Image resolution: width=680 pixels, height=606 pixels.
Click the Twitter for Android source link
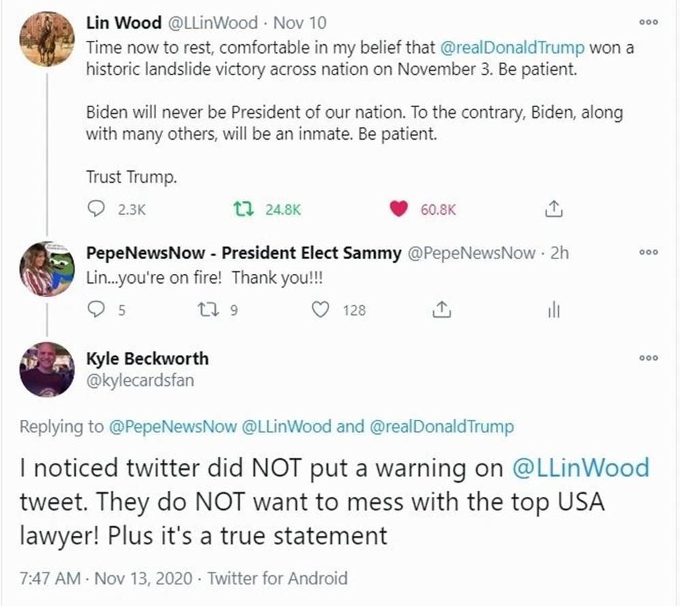pyautogui.click(x=277, y=579)
